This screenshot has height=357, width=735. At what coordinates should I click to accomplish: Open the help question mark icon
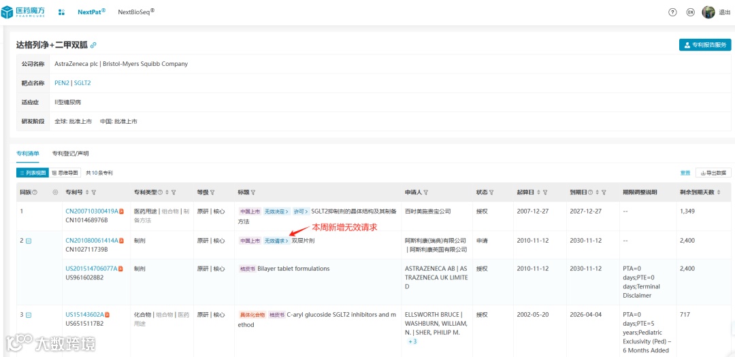672,13
